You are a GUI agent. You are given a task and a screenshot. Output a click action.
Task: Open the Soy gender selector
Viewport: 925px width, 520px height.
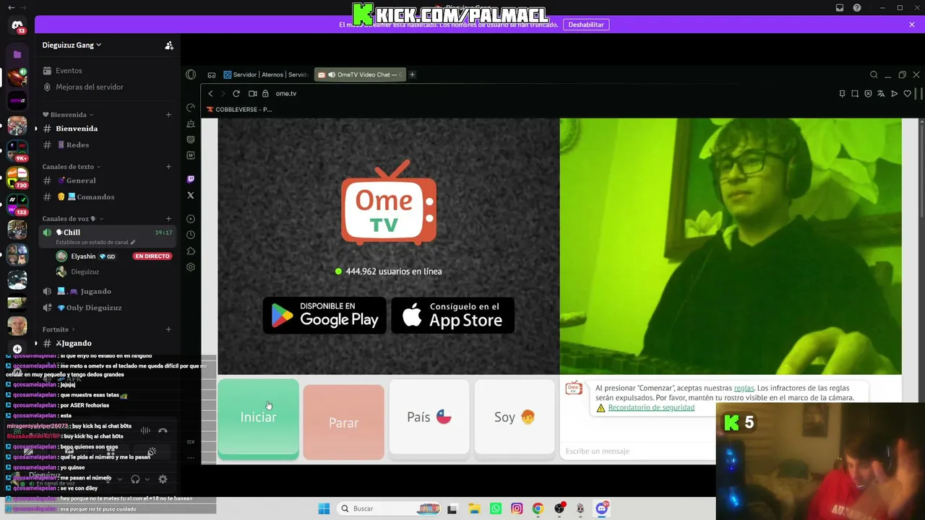click(515, 417)
